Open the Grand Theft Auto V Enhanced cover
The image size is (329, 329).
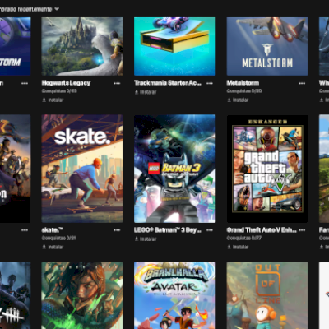267,169
